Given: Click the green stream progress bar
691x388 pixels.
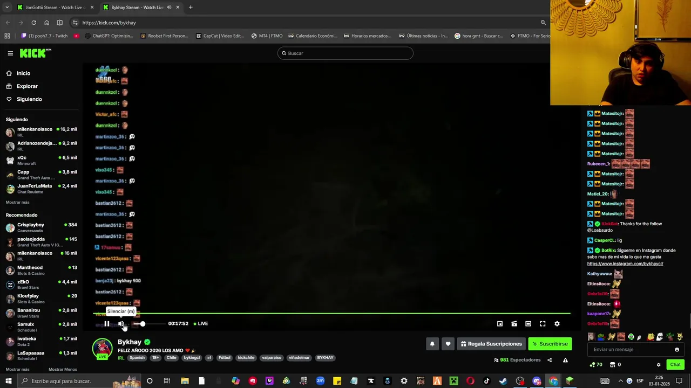Looking at the screenshot, I should [332, 313].
